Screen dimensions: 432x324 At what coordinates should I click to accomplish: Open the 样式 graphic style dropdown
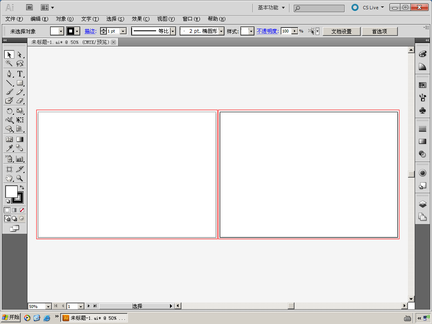click(251, 31)
